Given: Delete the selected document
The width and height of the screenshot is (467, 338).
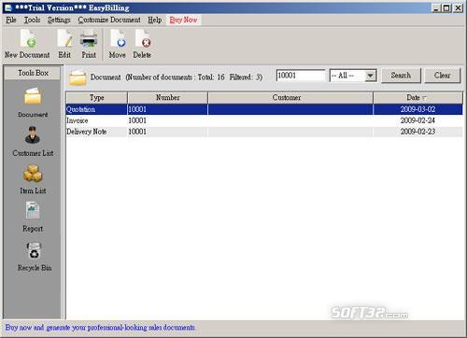Looking at the screenshot, I should pyautogui.click(x=142, y=44).
